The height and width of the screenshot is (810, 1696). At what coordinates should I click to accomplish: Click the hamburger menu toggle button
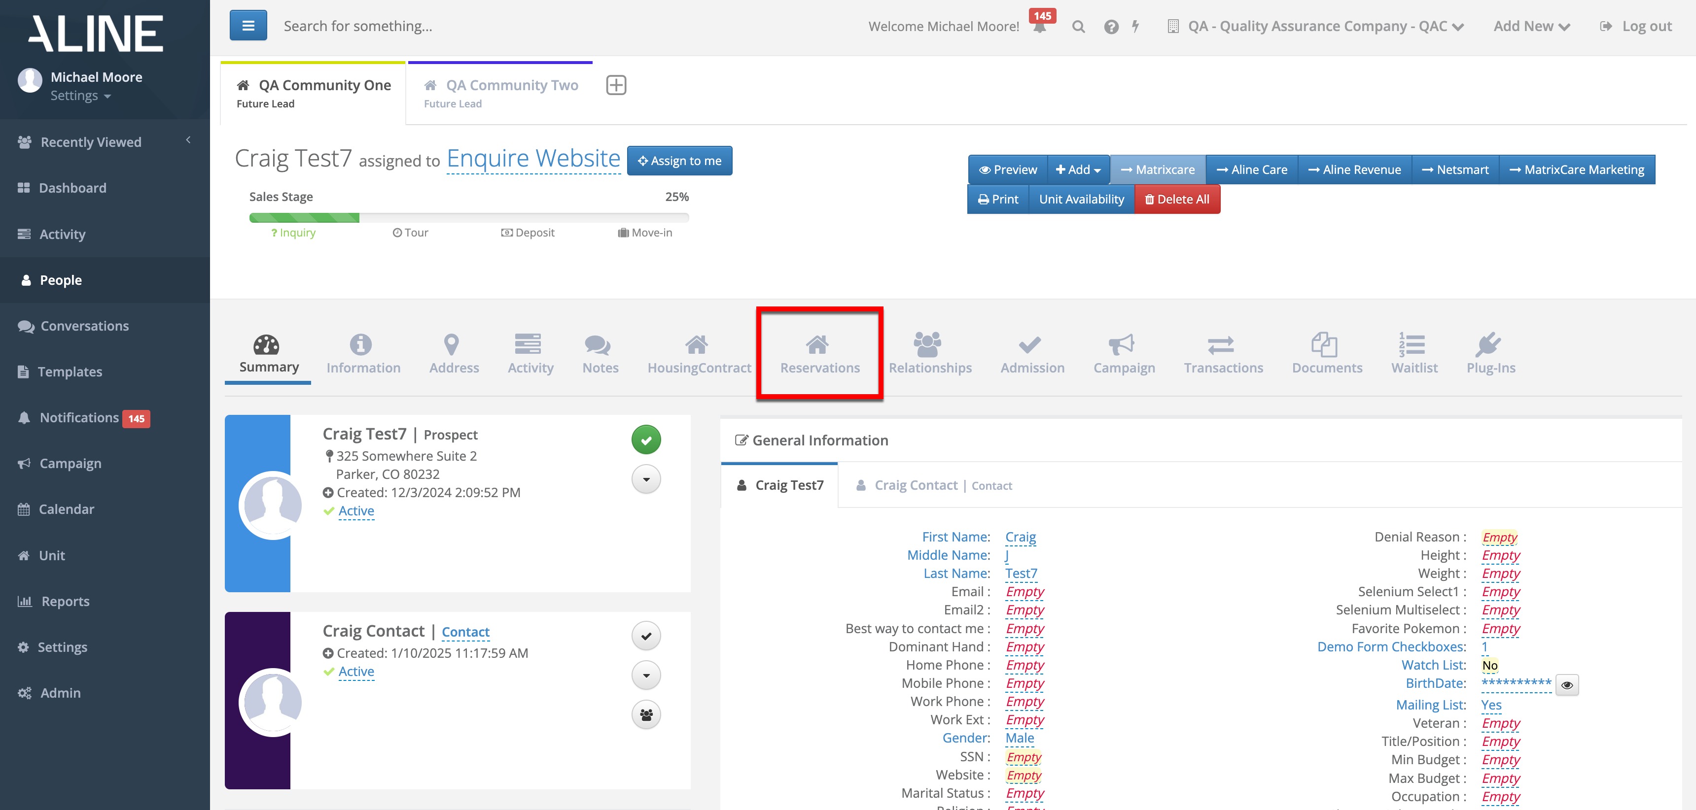click(248, 26)
